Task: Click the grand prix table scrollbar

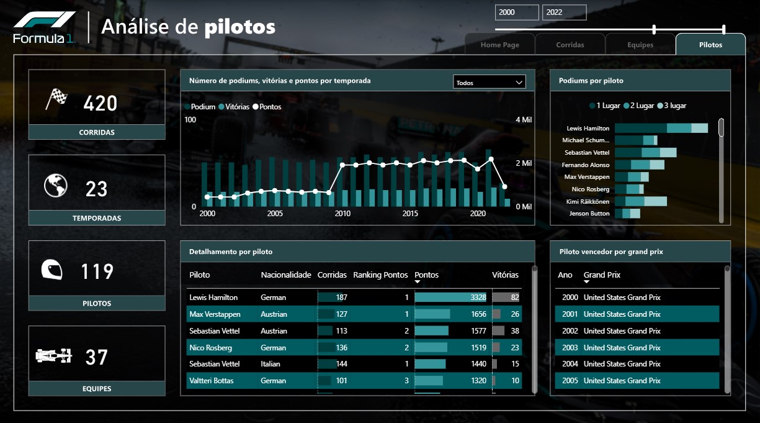Action: 728,329
